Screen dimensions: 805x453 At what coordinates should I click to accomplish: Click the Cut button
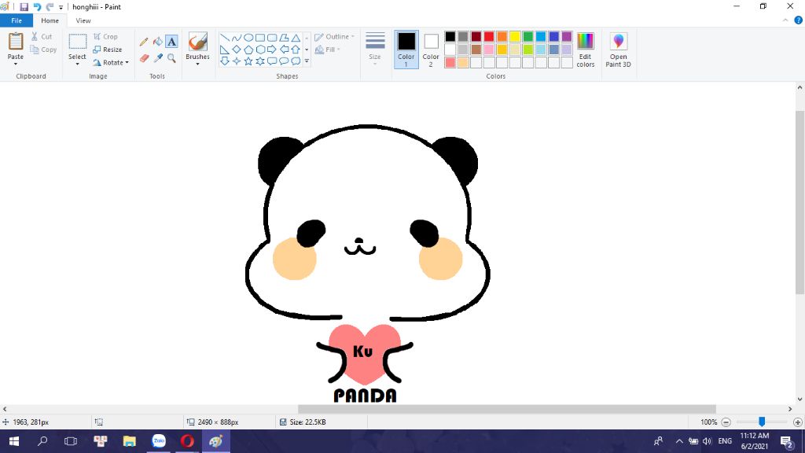click(x=42, y=37)
